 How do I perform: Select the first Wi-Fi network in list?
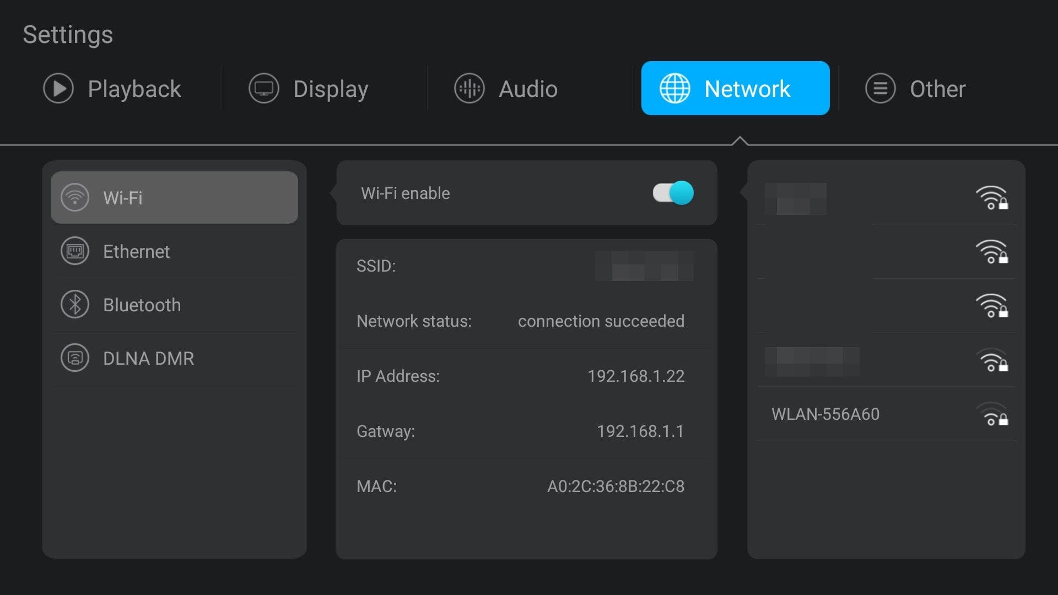[x=795, y=198]
